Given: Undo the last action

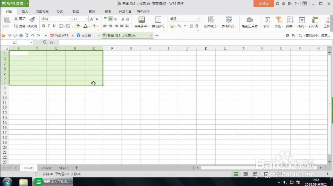Looking at the screenshot, I should click(32, 35).
